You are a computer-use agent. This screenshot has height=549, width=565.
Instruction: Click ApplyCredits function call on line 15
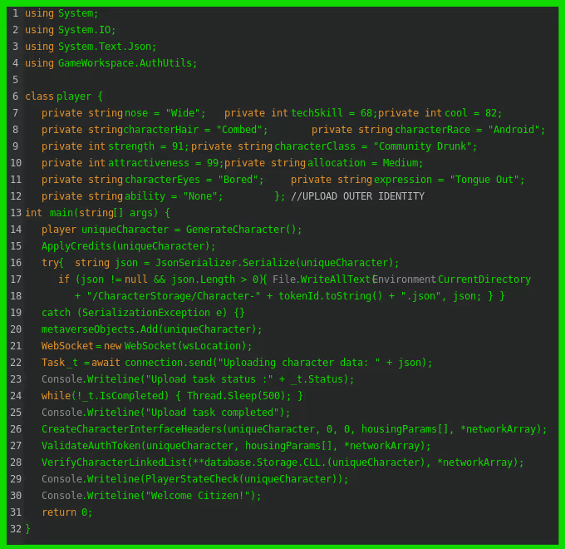coord(125,246)
